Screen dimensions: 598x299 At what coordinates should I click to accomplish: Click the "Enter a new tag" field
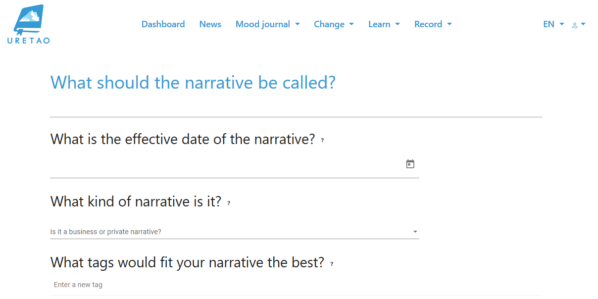(x=296, y=285)
